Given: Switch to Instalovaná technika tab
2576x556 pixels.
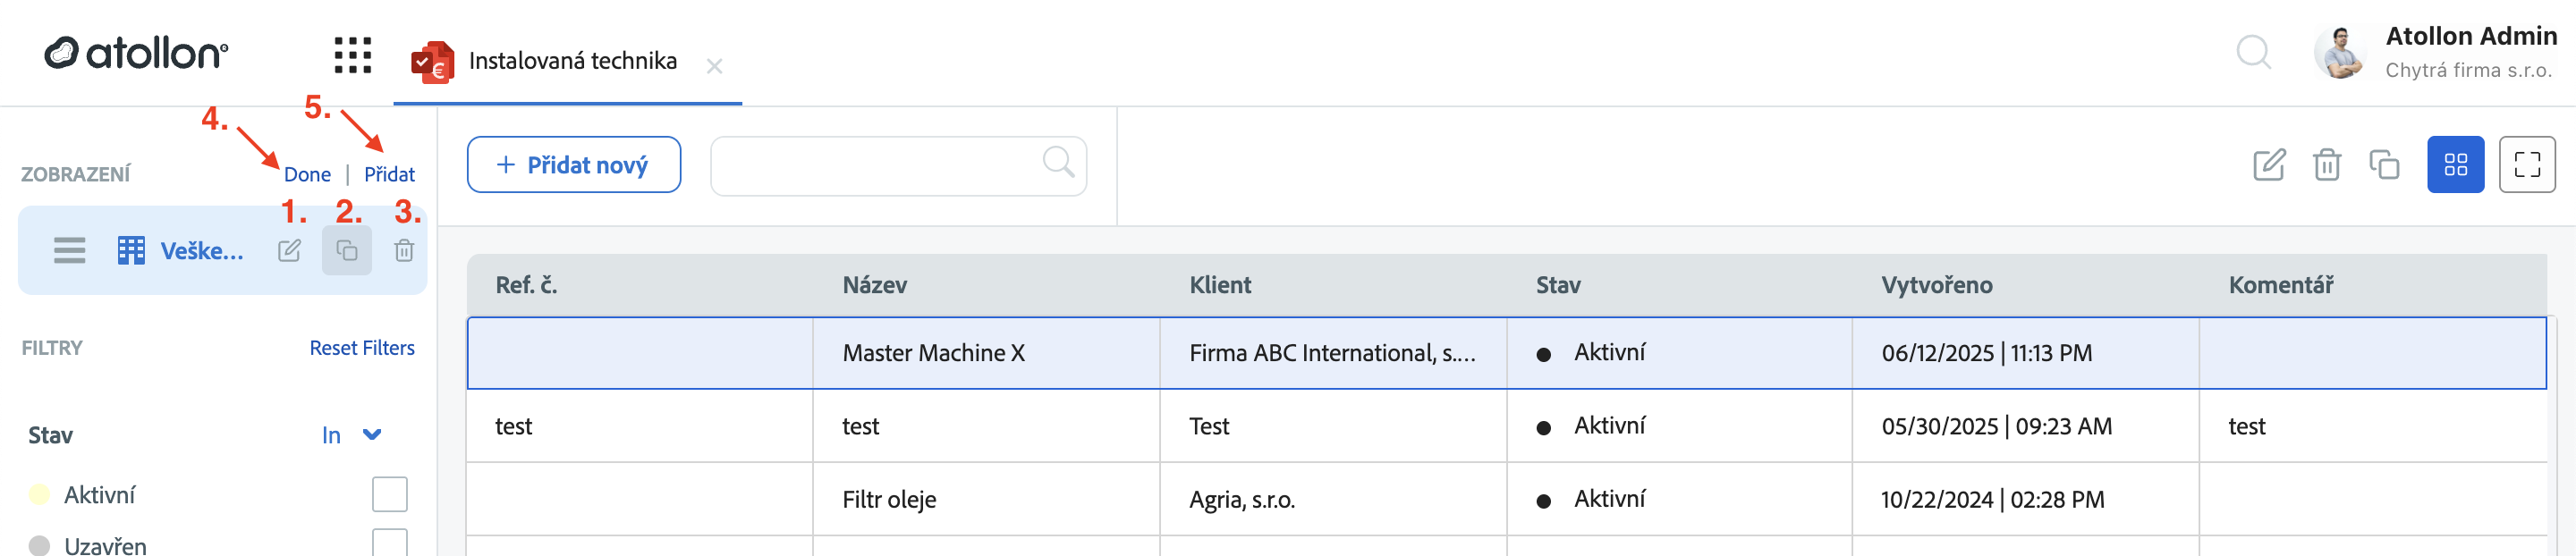Looking at the screenshot, I should click(x=571, y=61).
